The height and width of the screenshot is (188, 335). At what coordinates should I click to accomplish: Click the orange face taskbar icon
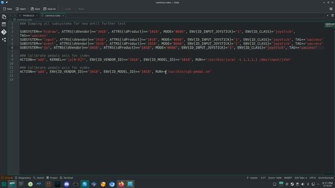pos(103,184)
